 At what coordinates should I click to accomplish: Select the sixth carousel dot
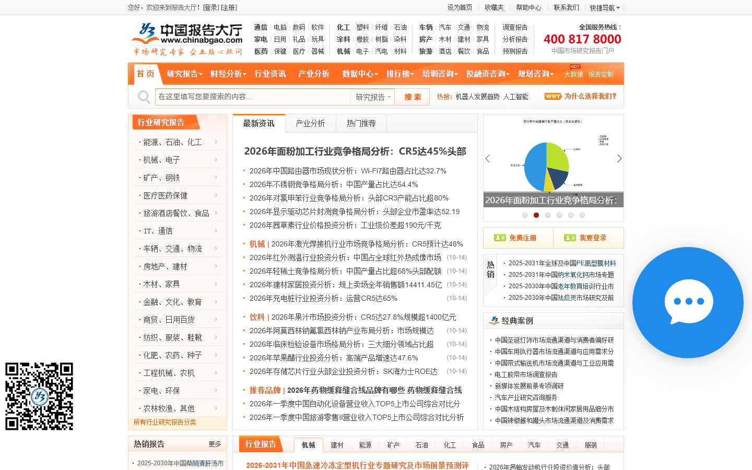(582, 215)
